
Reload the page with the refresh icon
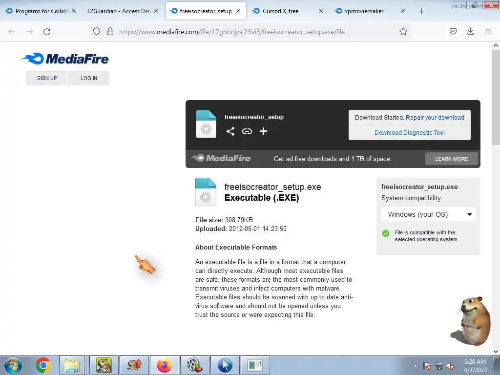click(x=47, y=32)
